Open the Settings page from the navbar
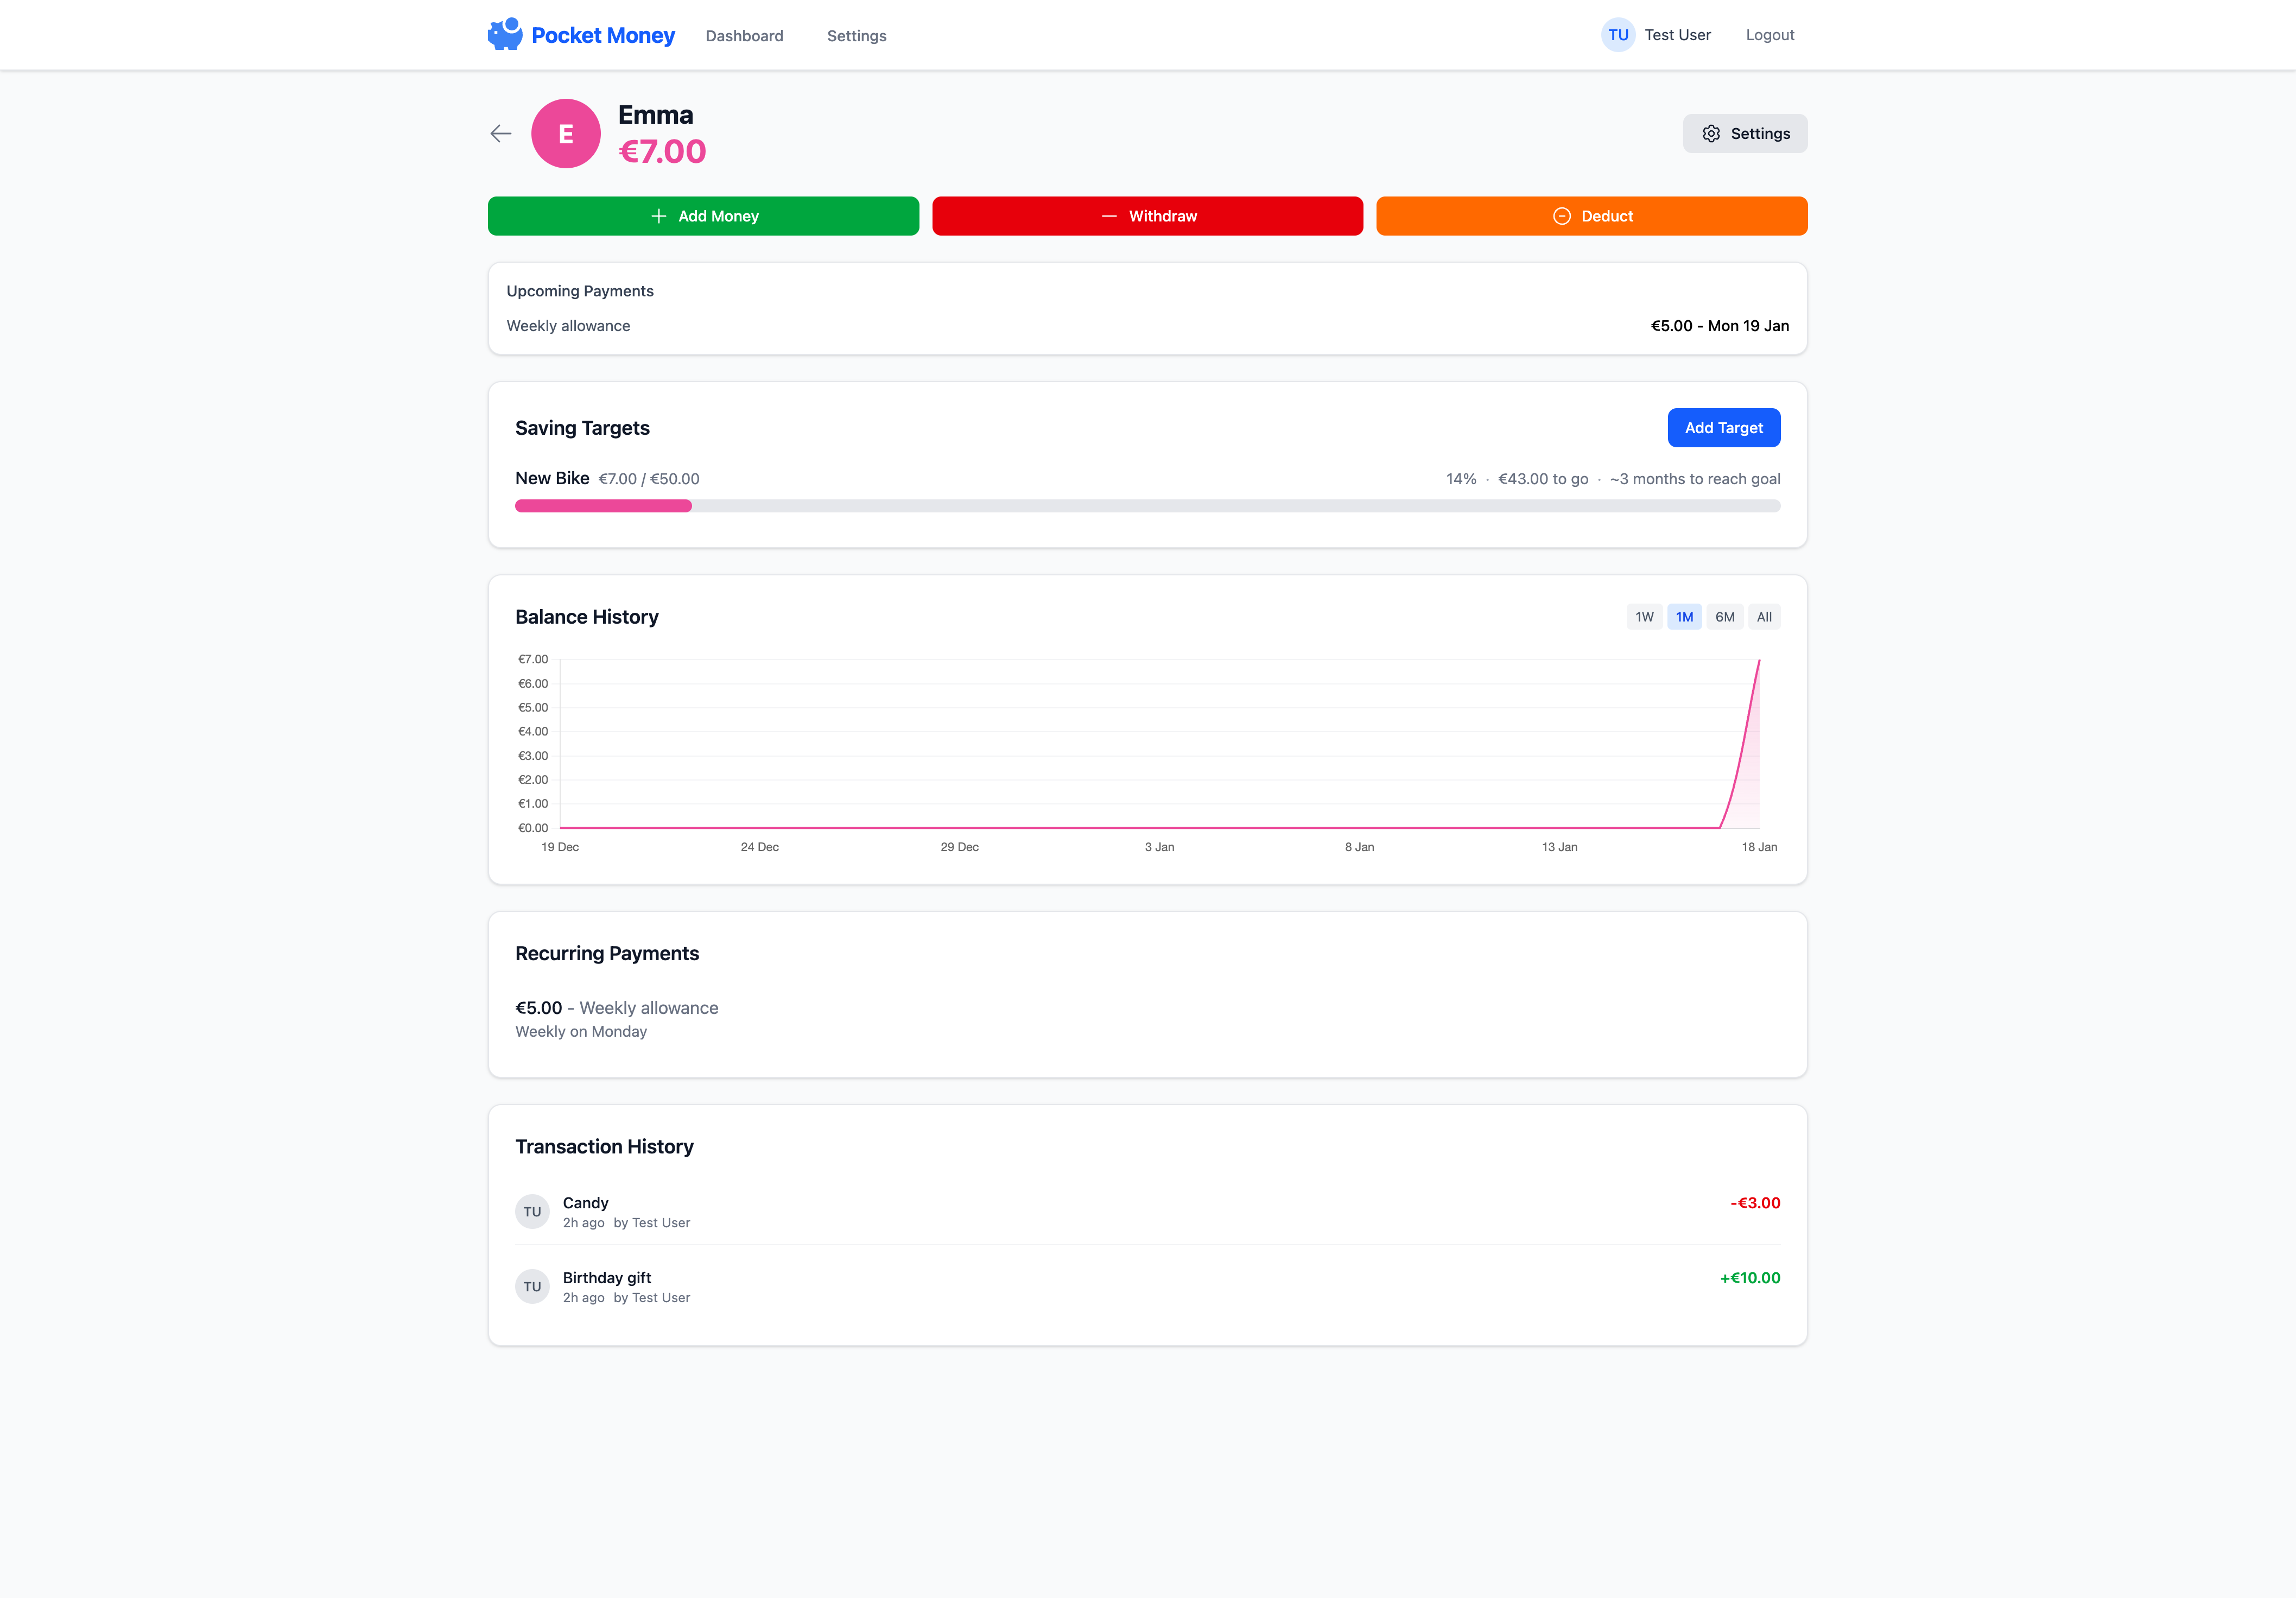This screenshot has width=2296, height=1598. pyautogui.click(x=856, y=35)
